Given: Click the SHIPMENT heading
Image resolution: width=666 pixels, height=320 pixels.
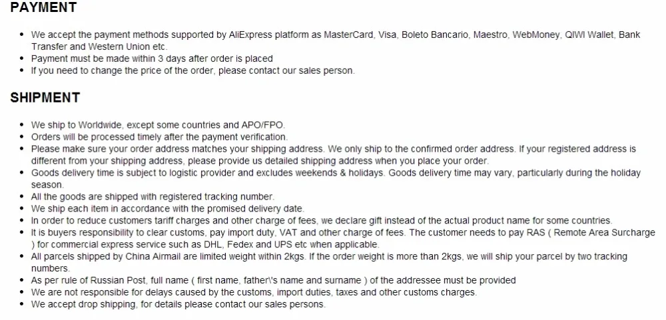Looking at the screenshot, I should (45, 98).
